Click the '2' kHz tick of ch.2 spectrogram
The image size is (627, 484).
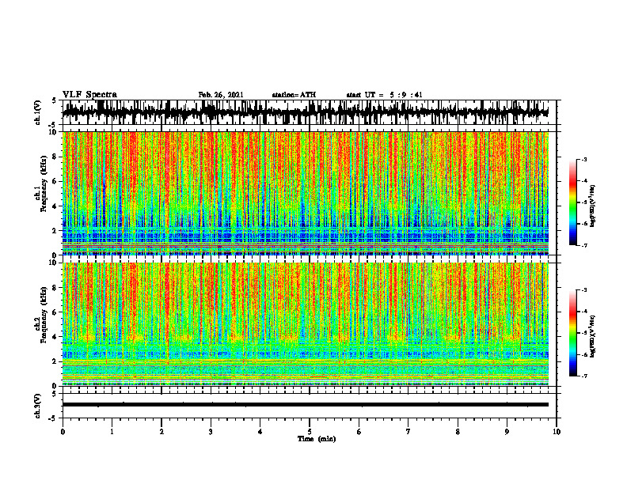click(x=55, y=361)
